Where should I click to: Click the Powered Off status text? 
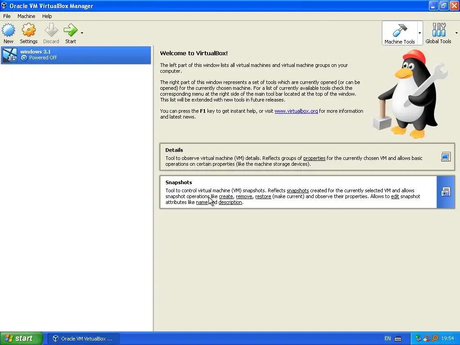pos(43,57)
